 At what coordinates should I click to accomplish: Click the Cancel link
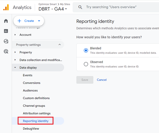pyautogui.click(x=102, y=80)
